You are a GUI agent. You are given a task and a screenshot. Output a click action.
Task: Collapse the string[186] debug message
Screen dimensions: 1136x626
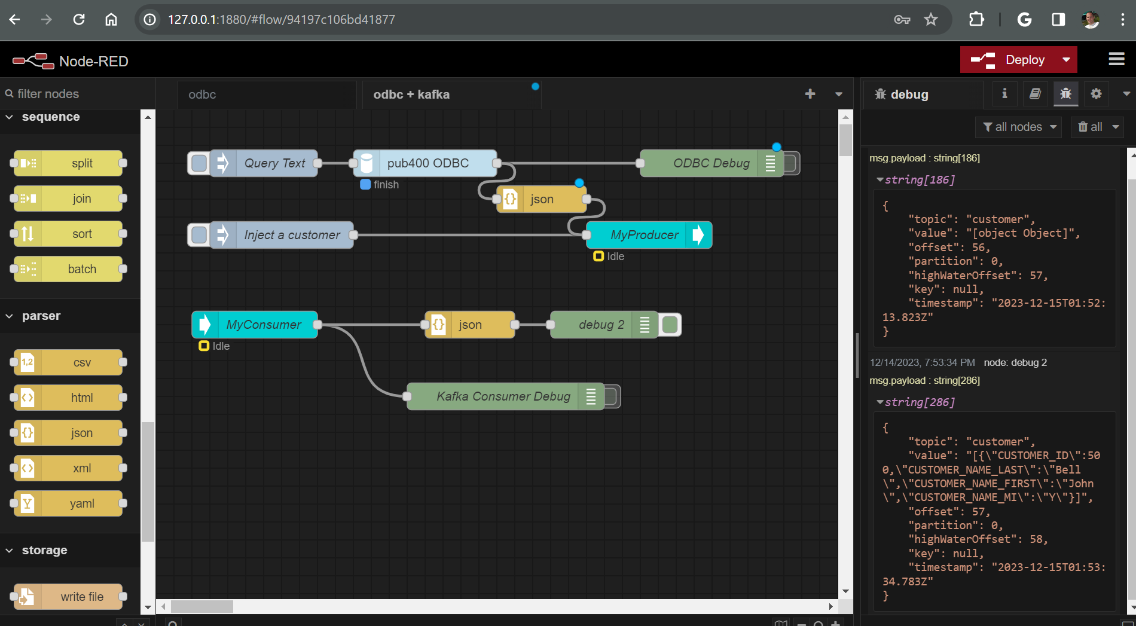(x=880, y=179)
